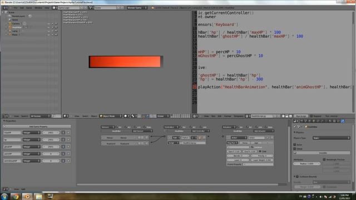Click the Blendin field in Action actuator
This screenshot has width=356, height=200.
pos(238,156)
